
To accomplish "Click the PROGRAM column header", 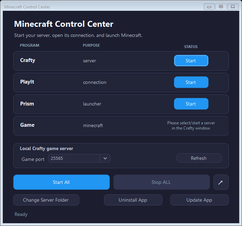I will 30,45.
